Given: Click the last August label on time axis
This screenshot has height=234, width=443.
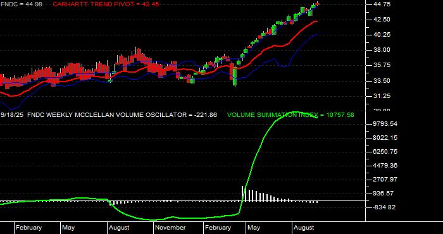Looking at the screenshot, I should pyautogui.click(x=304, y=228).
